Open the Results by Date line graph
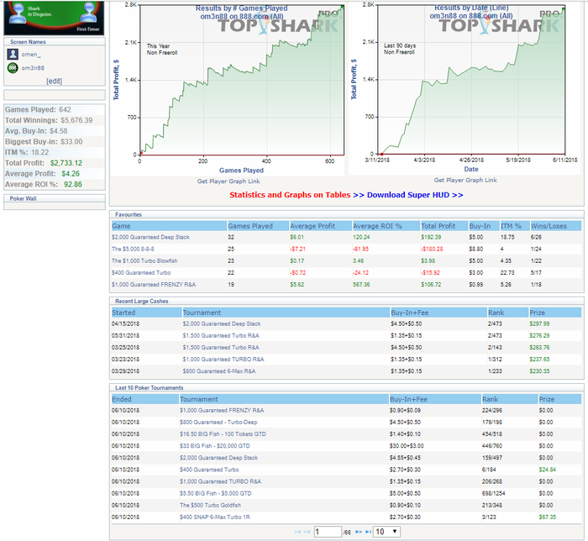588x541 pixels. point(465,88)
